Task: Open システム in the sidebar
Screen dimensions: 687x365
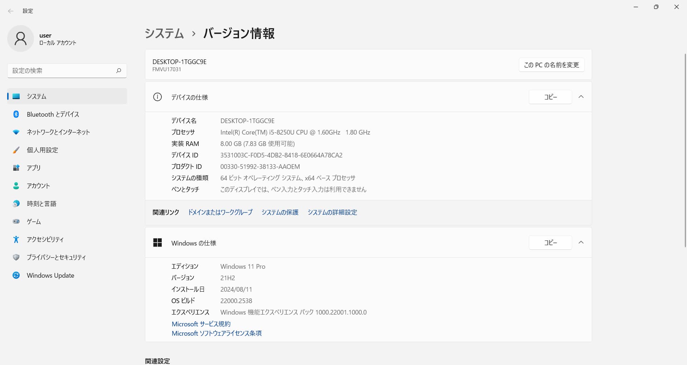Action: [x=67, y=96]
